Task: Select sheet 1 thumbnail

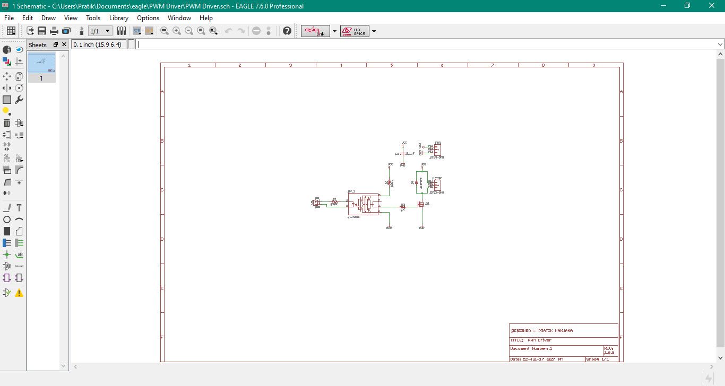Action: 41,64
